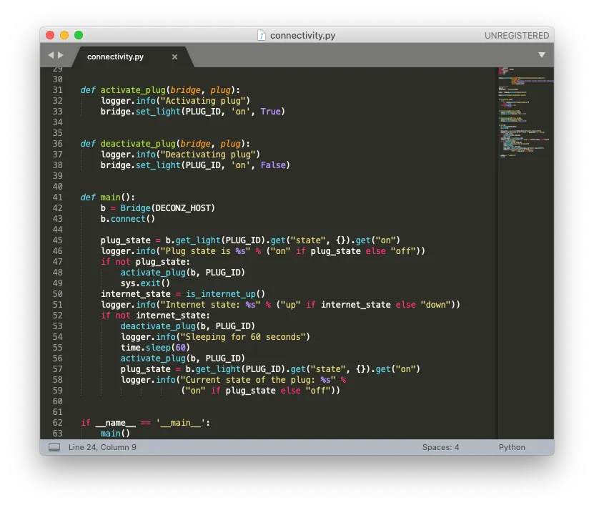Place cursor on 'deactivate_plug' definition on line 36
This screenshot has width=594, height=508.
point(138,144)
